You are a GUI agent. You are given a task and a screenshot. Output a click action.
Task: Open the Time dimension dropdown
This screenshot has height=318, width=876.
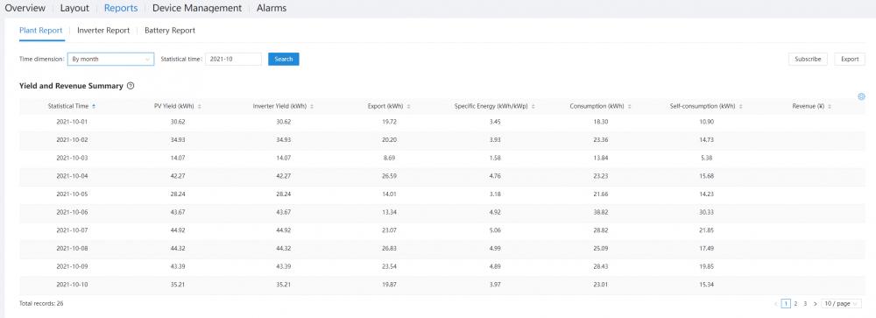pos(110,59)
